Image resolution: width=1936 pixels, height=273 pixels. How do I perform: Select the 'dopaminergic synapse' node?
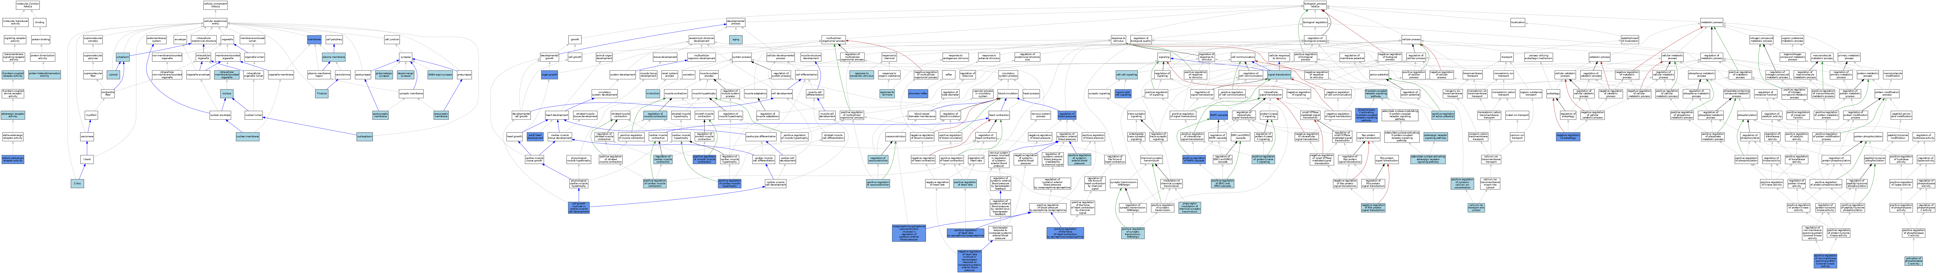406,75
